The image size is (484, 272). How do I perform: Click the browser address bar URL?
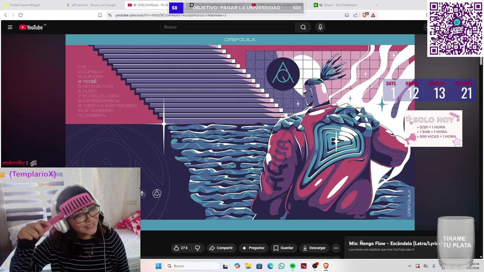171,15
